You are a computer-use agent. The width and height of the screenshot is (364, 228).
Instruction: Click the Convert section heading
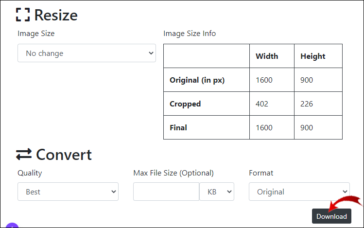click(64, 155)
